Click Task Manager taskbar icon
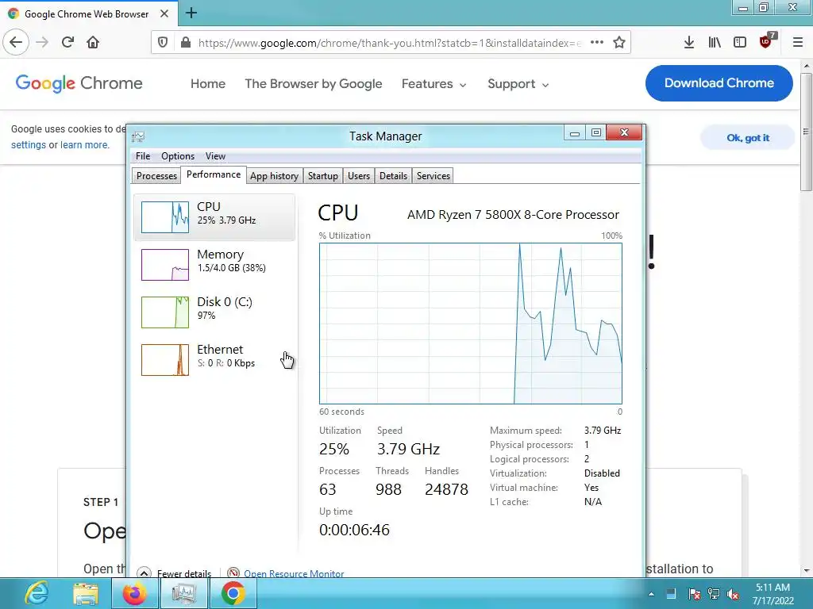The width and height of the screenshot is (813, 609). click(x=183, y=593)
